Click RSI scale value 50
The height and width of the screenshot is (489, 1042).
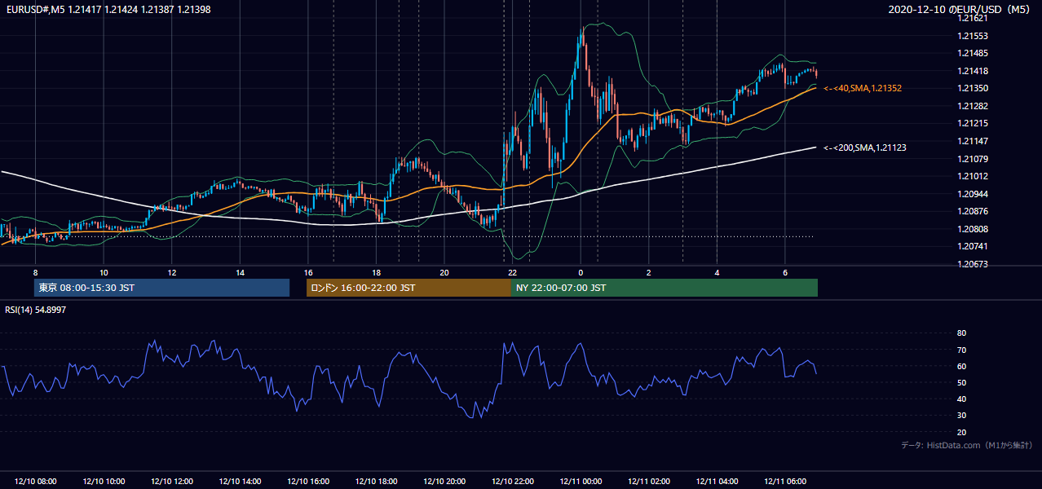click(x=961, y=382)
